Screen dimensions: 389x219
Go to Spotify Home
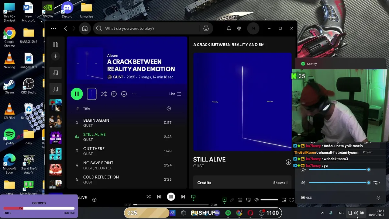[85, 28]
